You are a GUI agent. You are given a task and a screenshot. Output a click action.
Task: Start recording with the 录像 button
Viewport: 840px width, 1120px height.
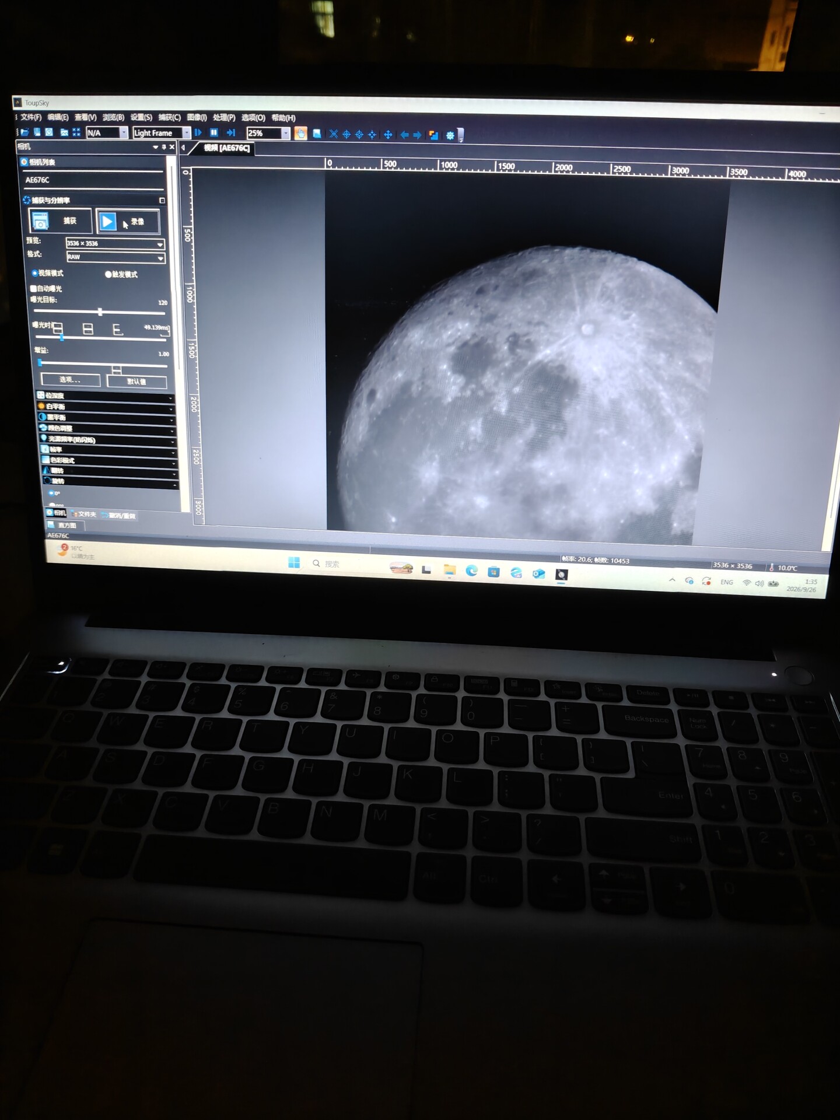(128, 222)
